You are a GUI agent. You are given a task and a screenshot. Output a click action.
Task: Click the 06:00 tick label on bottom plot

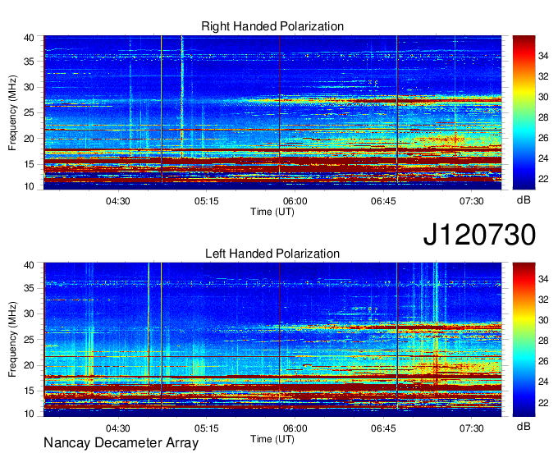295,428
